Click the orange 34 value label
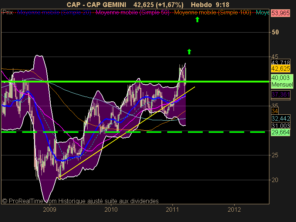296x222 pixels. 275,111
